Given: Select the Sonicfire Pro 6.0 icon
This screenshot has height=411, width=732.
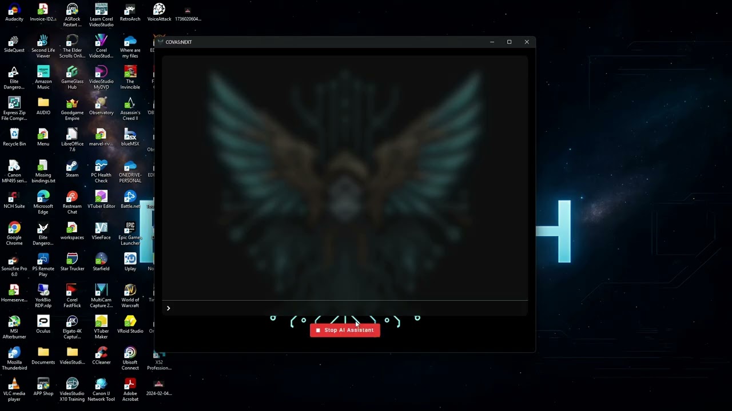Looking at the screenshot, I should click(14, 265).
